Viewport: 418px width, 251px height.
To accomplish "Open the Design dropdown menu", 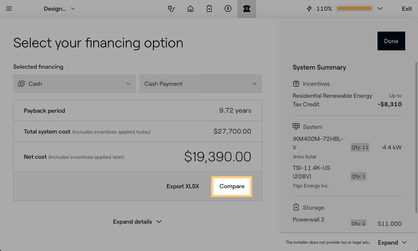I will (59, 9).
